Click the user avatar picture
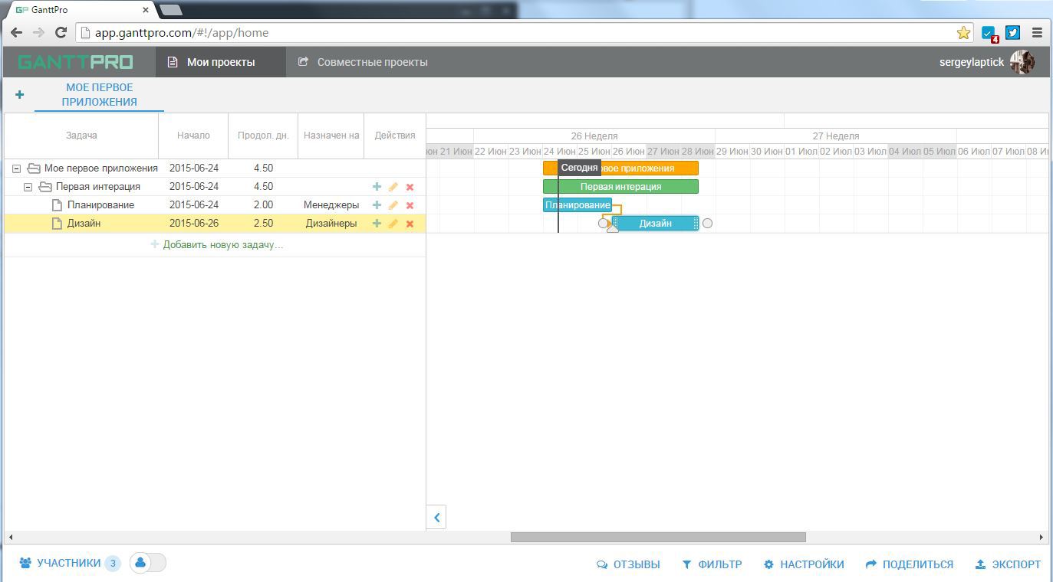1053x582 pixels. click(1022, 62)
